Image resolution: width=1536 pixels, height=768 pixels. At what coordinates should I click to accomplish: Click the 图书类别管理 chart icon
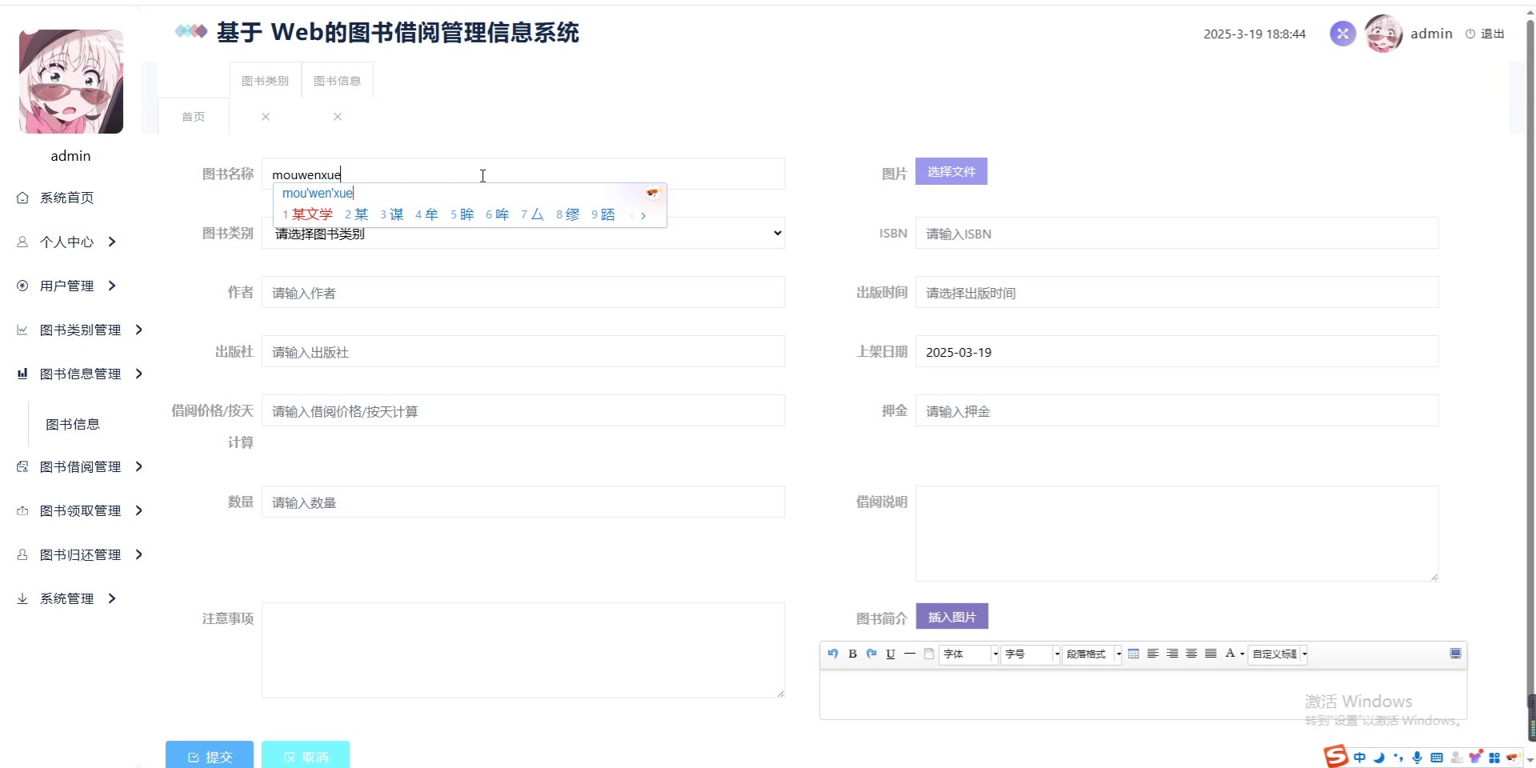[22, 330]
